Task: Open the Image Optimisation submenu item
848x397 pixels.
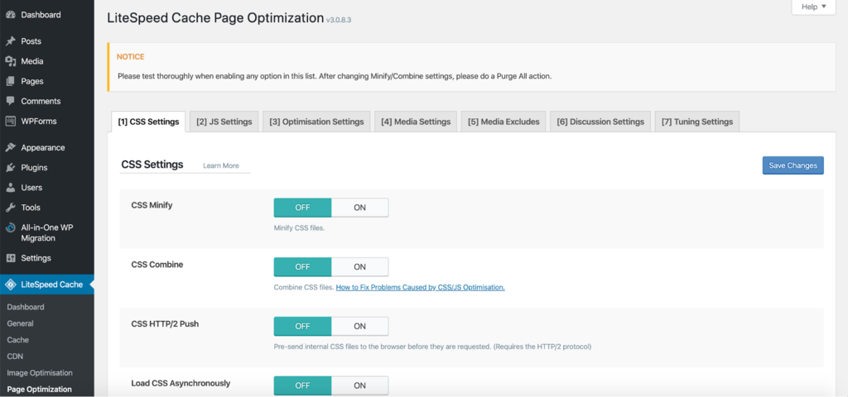Action: pyautogui.click(x=40, y=373)
